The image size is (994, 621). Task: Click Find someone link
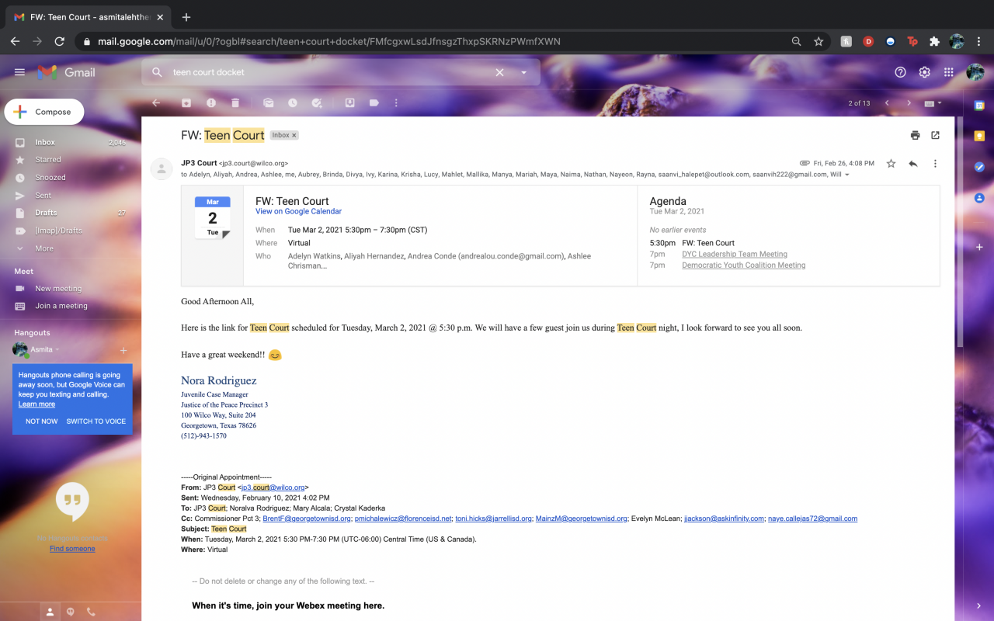[x=72, y=549]
